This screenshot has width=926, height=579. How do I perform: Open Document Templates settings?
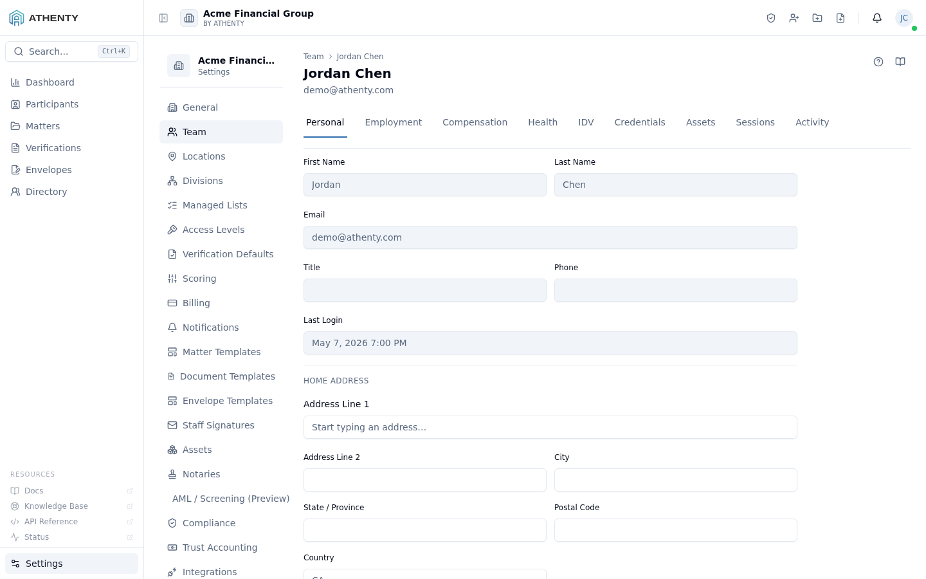click(221, 376)
